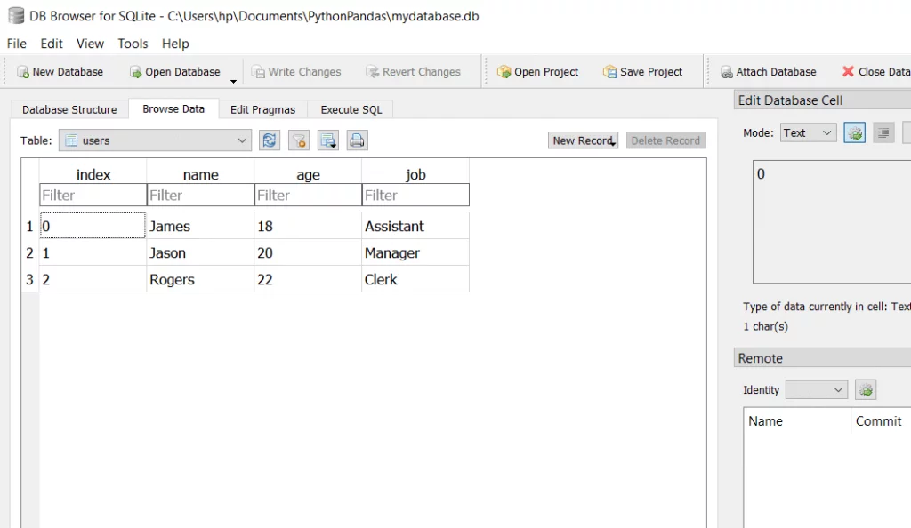The height and width of the screenshot is (528, 911).
Task: Open the File menu
Action: click(x=16, y=44)
